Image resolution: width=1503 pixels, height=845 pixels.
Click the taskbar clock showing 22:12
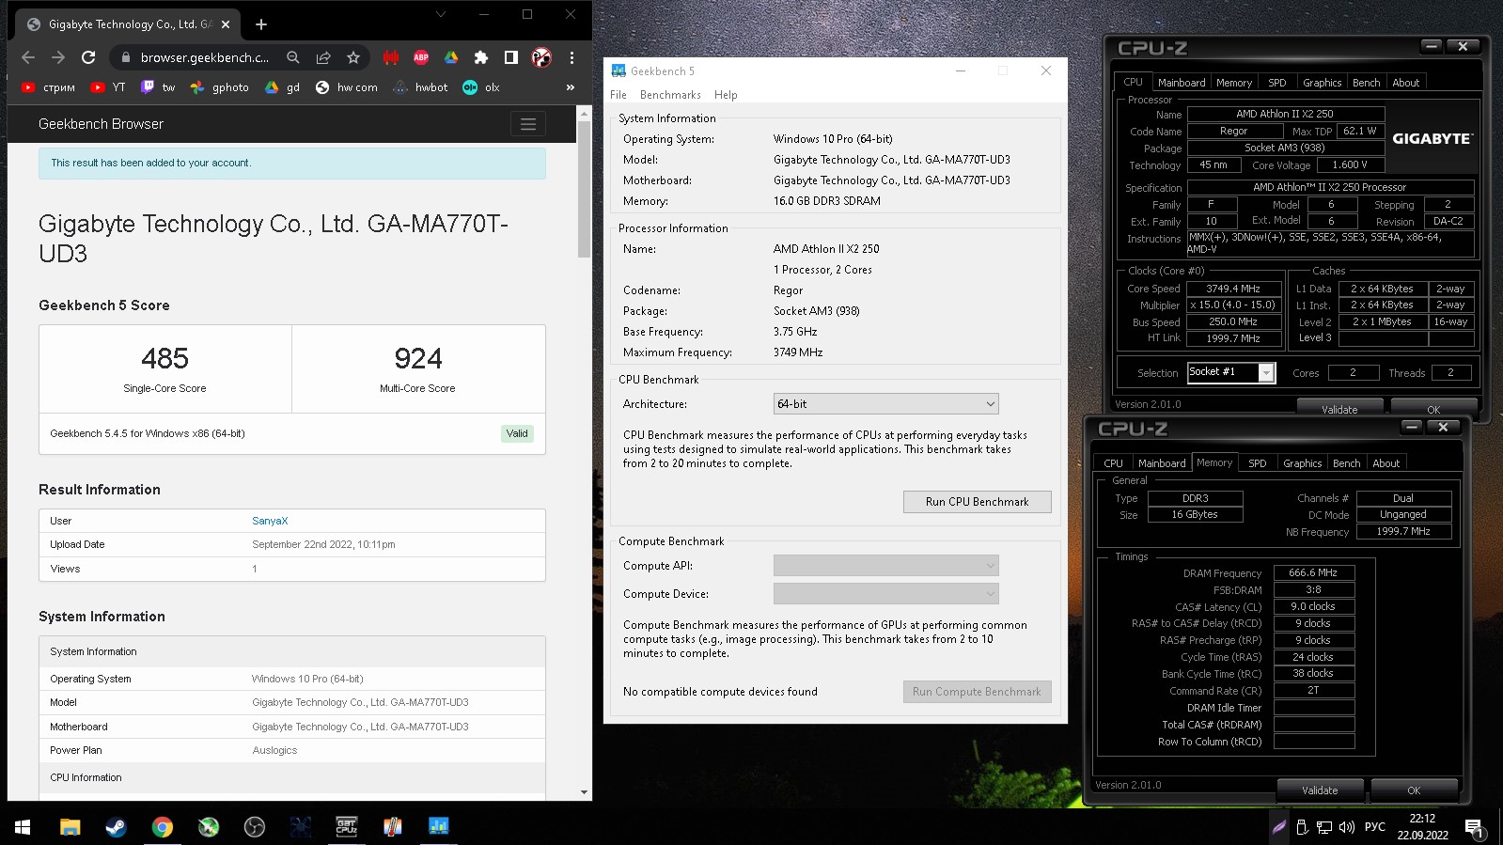pos(1422,827)
